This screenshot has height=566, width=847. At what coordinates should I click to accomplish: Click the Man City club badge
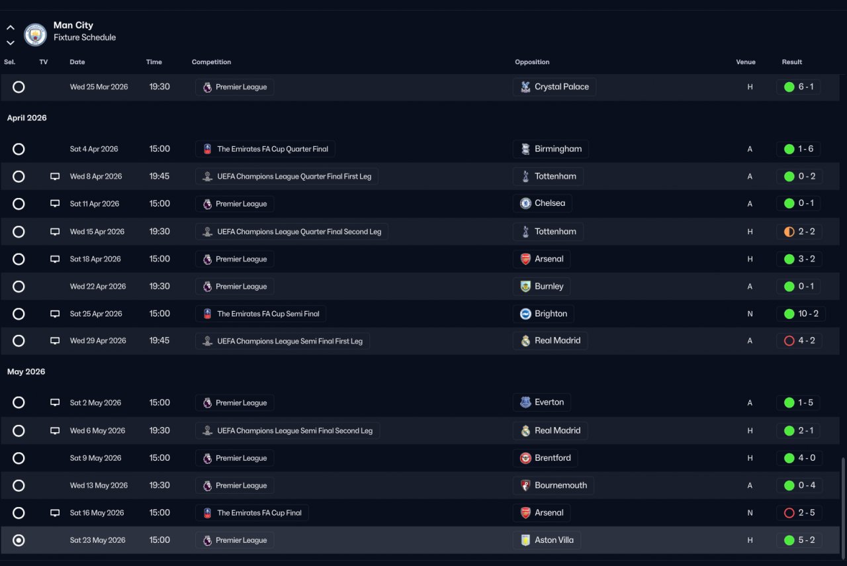click(x=35, y=34)
